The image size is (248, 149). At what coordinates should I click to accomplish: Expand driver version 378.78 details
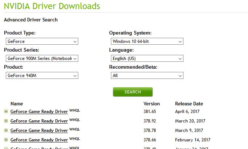click(x=6, y=130)
